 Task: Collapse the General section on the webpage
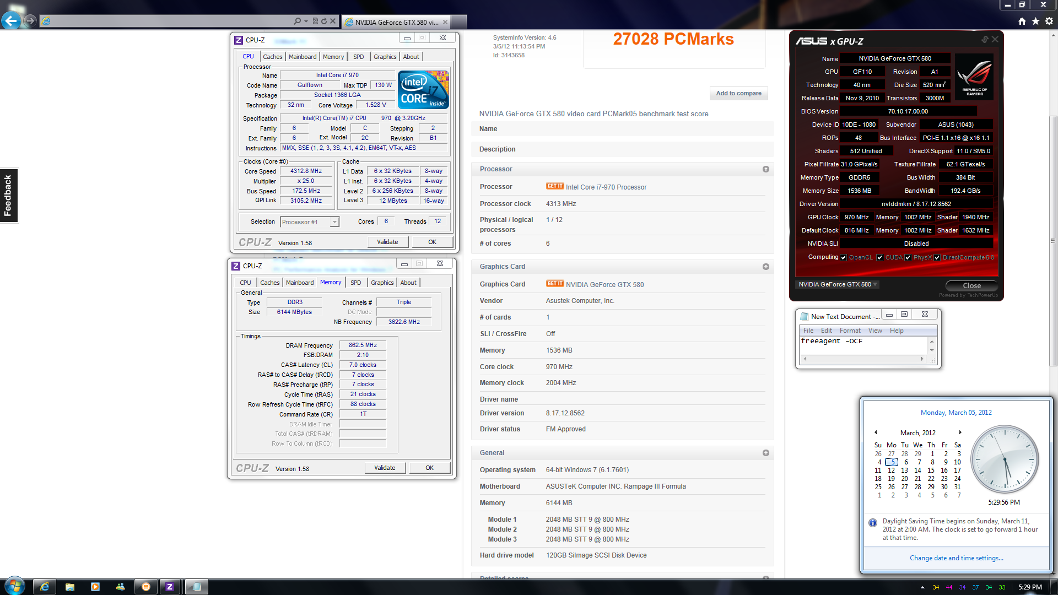[x=765, y=453]
